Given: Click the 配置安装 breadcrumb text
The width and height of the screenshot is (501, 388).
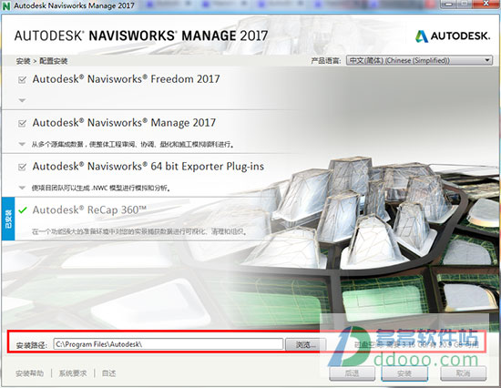Looking at the screenshot, I should [x=54, y=61].
